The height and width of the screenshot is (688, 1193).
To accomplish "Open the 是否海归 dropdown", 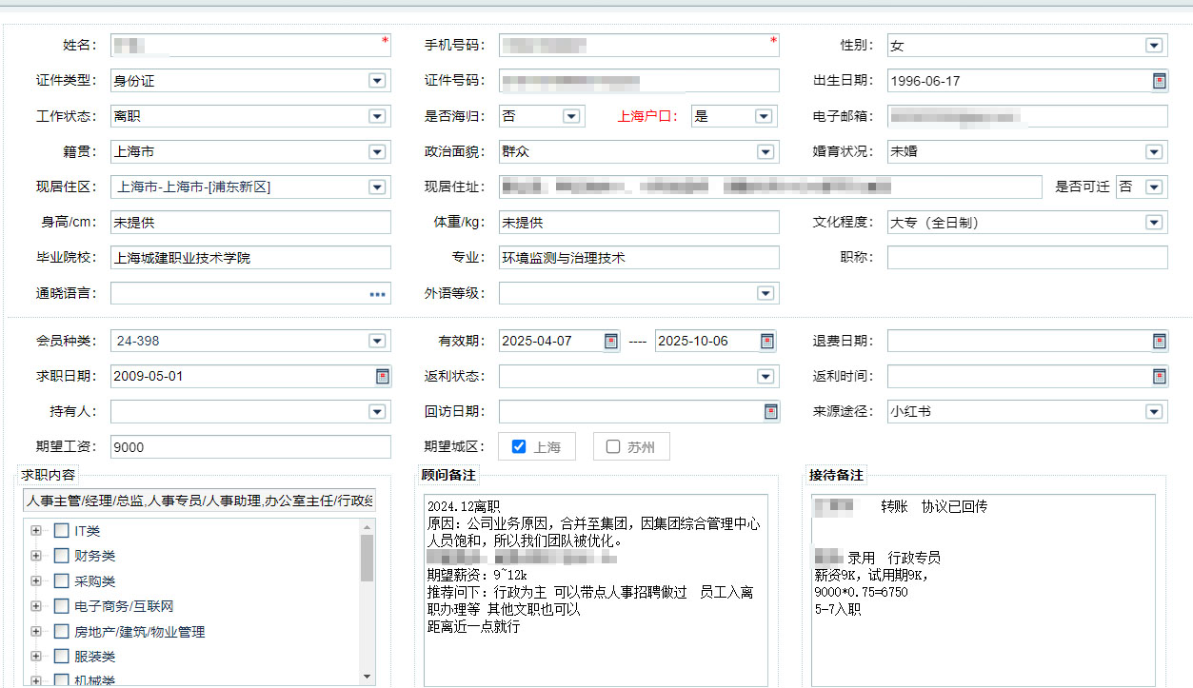I will point(571,116).
